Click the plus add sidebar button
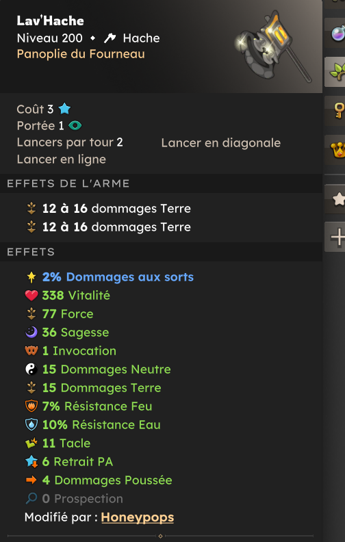This screenshot has width=345, height=542. tap(337, 237)
